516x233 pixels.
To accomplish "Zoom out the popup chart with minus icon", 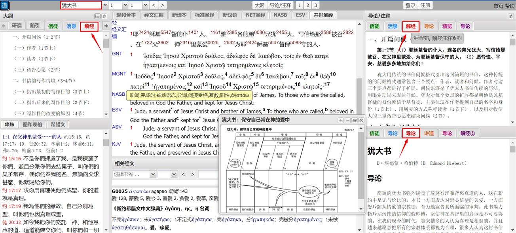I will (x=347, y=120).
